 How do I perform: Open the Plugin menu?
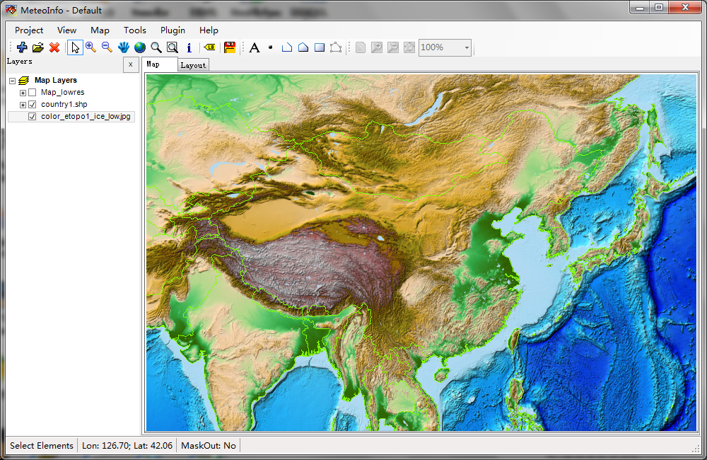point(173,30)
